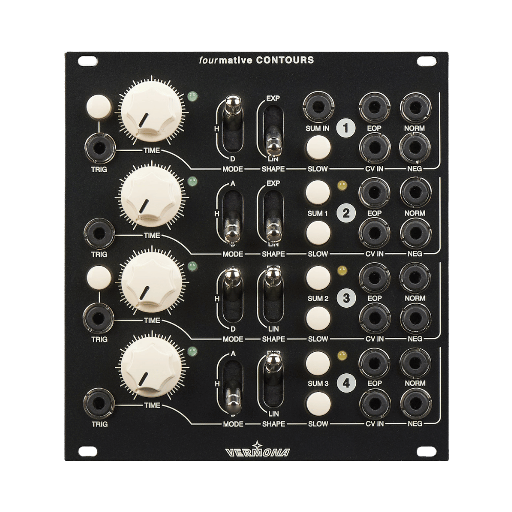Select the channel 1 NEG output jack

pyautogui.click(x=415, y=147)
